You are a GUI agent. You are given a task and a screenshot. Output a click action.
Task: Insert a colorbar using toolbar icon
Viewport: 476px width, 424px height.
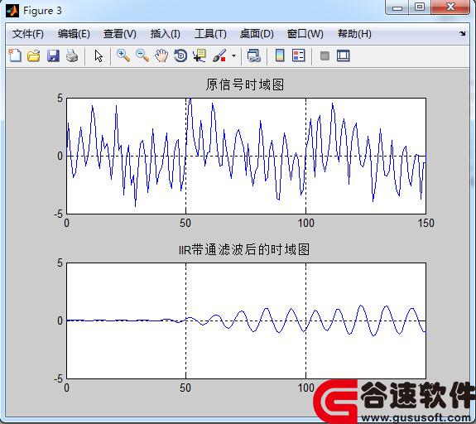(x=280, y=55)
